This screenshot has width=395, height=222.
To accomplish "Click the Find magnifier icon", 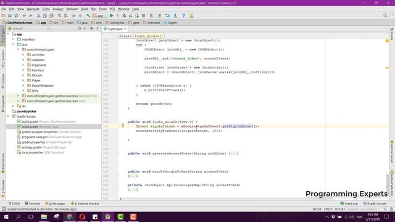I will [x=59, y=15].
